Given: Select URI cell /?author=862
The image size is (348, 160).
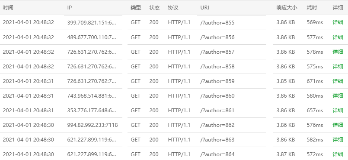Looking at the screenshot, I should point(217,125).
